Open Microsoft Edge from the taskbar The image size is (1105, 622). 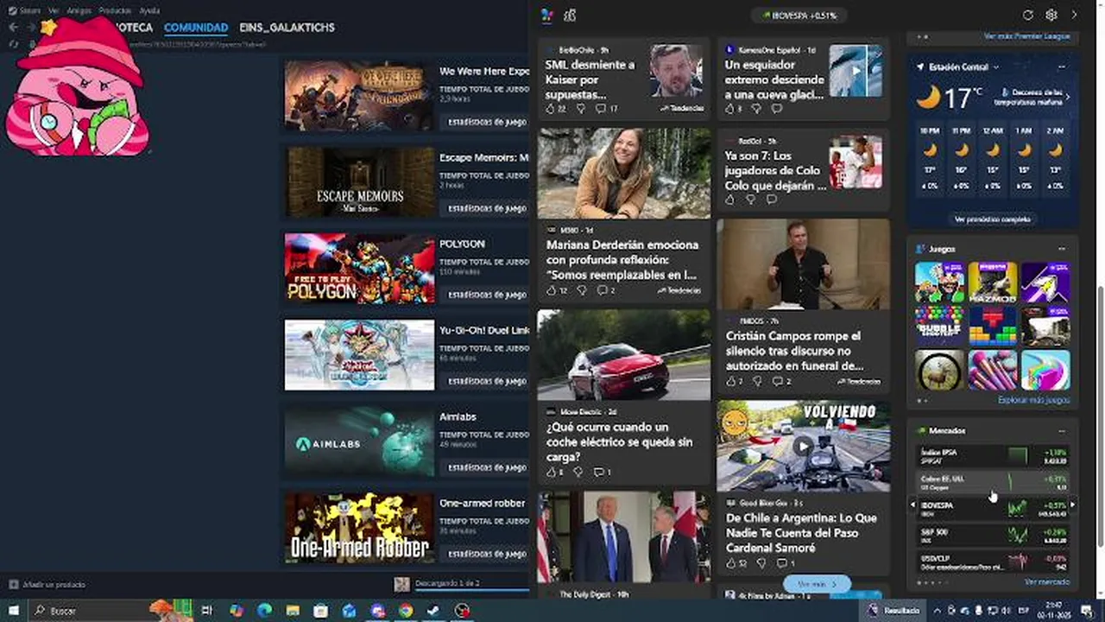coord(264,611)
